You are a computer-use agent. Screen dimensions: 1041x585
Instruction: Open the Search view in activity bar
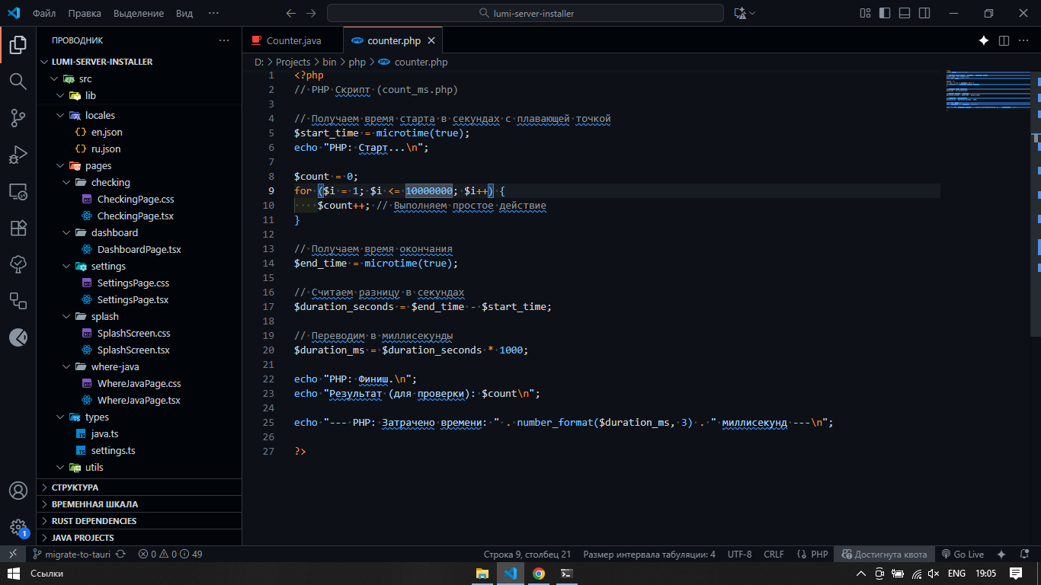[18, 81]
